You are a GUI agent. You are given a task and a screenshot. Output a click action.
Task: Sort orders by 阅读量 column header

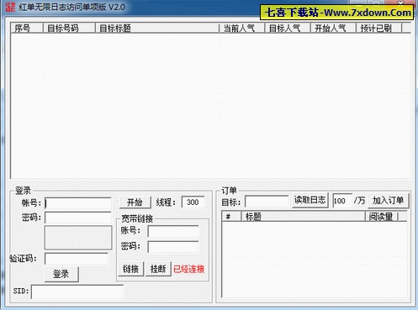coord(382,217)
